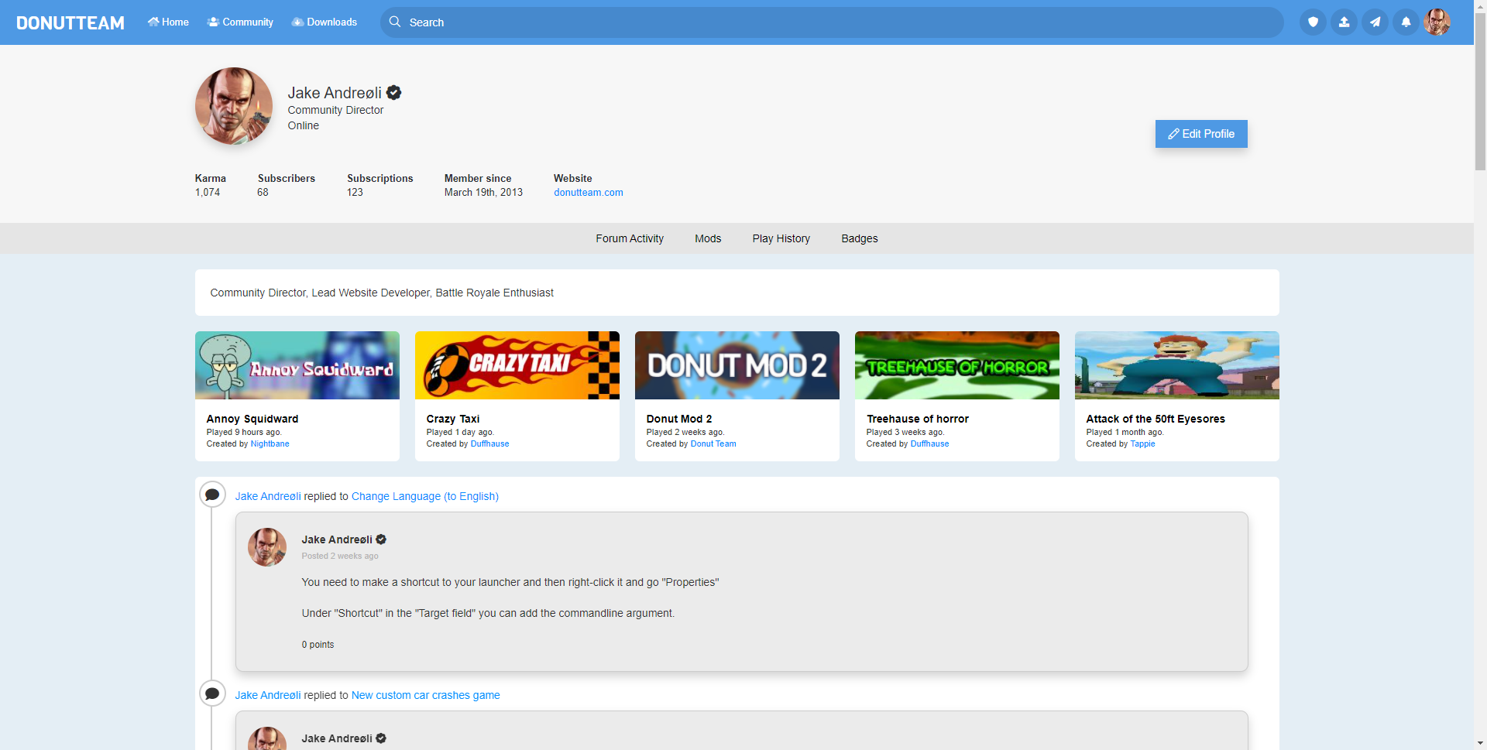Open creator link Nightbane
The image size is (1487, 750).
pos(270,444)
